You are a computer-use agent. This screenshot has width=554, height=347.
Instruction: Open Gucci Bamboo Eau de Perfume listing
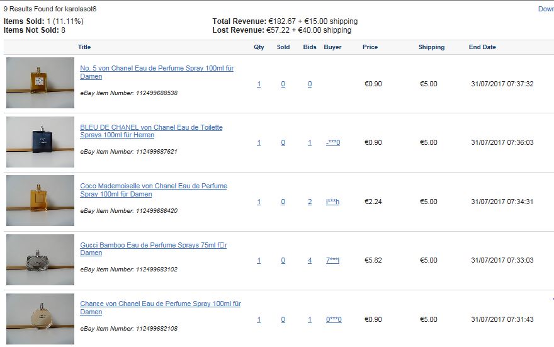154,249
